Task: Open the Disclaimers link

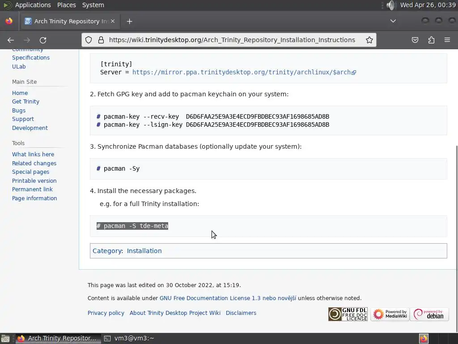Action: pos(241,313)
